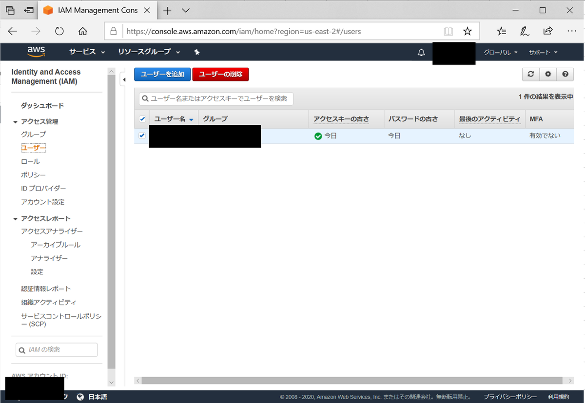This screenshot has height=403, width=585.
Task: Open the サービス dropdown menu
Action: [x=87, y=52]
